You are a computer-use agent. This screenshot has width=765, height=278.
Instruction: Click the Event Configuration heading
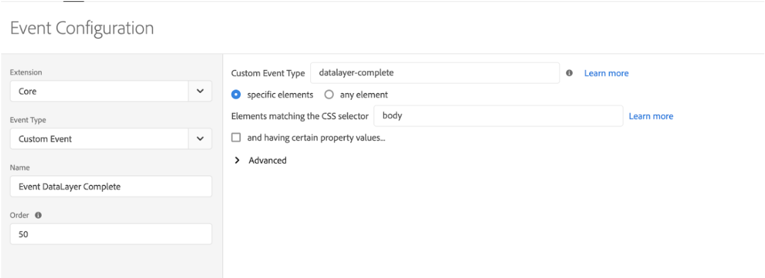pyautogui.click(x=82, y=28)
